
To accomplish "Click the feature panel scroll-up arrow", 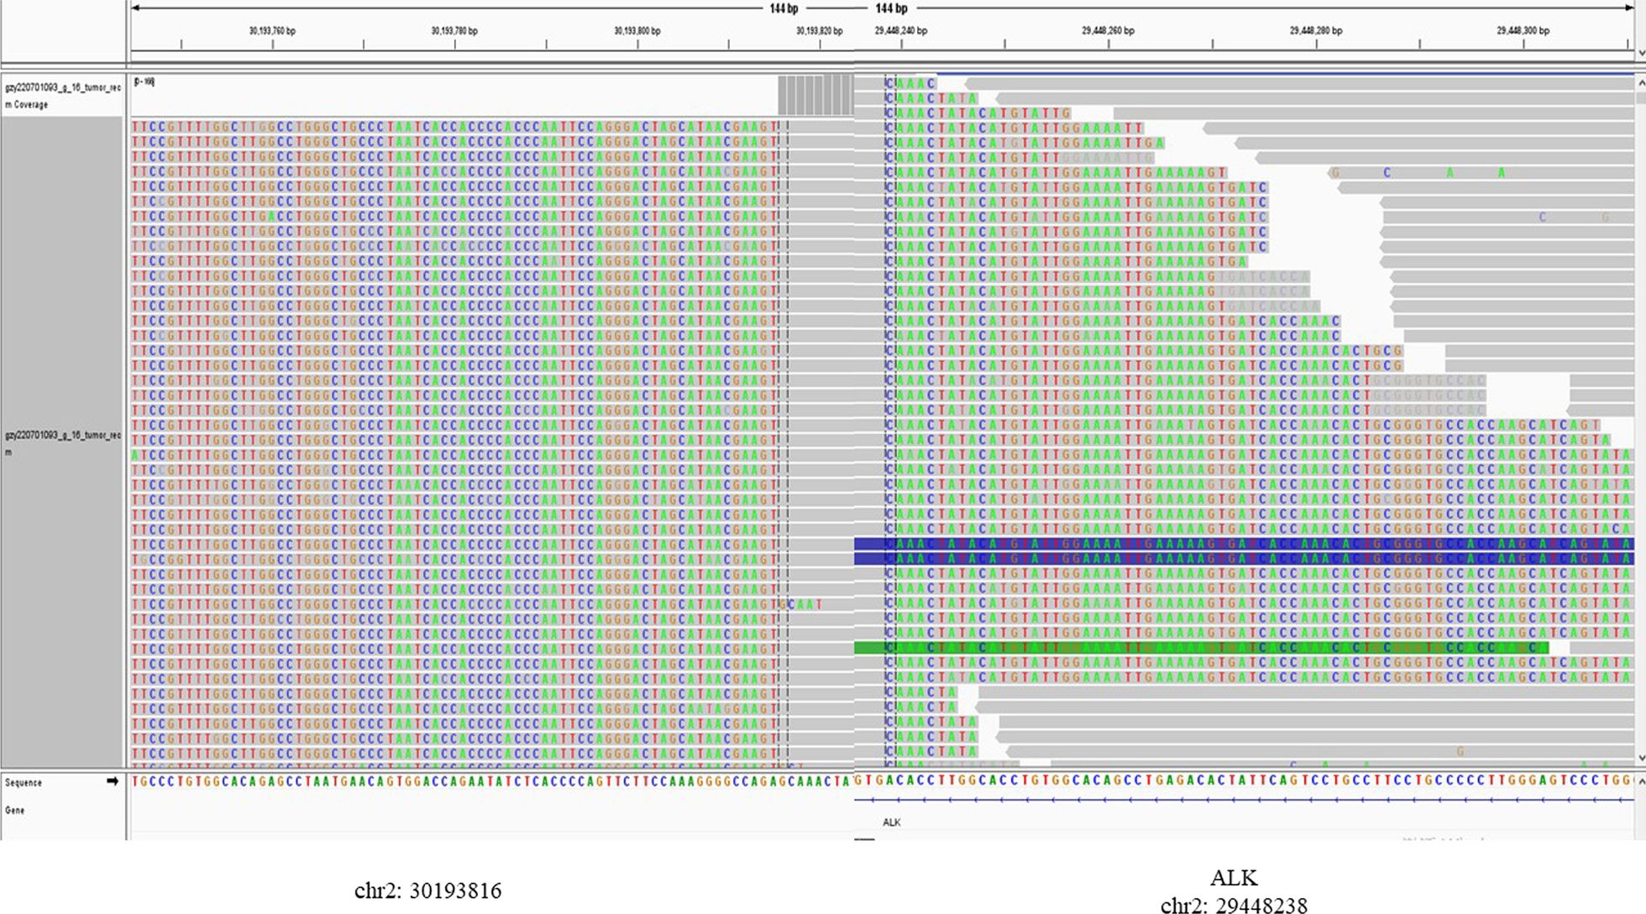I will (1641, 782).
